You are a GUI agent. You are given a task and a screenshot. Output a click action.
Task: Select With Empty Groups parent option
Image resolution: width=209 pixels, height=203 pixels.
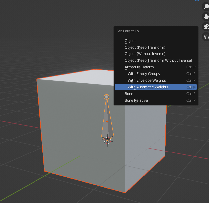[x=144, y=74]
